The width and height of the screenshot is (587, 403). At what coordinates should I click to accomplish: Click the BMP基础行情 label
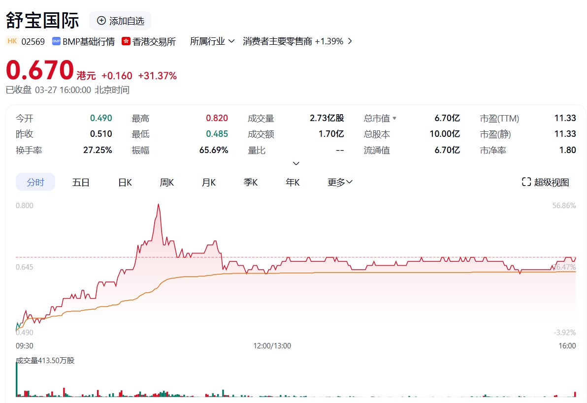coord(89,41)
